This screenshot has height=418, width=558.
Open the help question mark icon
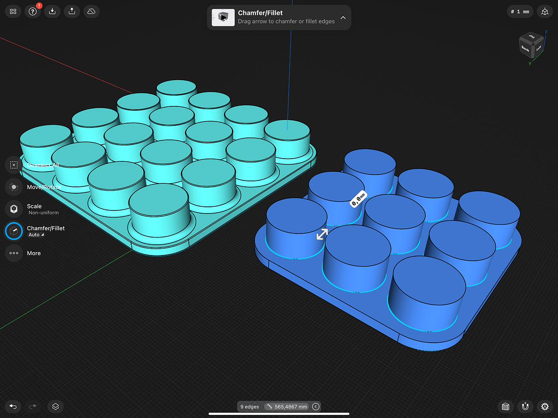(x=33, y=12)
